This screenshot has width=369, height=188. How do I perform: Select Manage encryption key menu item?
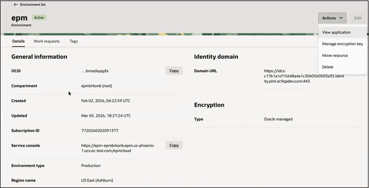[342, 44]
